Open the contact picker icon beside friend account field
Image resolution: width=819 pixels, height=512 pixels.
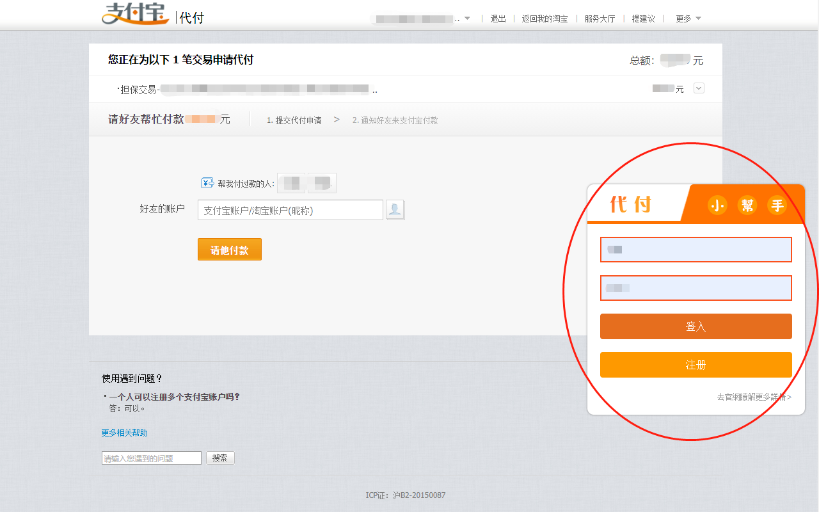pyautogui.click(x=395, y=210)
